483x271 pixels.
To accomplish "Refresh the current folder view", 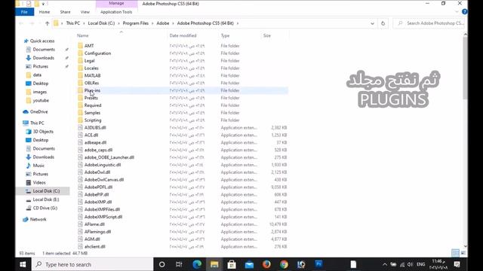I will [x=383, y=23].
